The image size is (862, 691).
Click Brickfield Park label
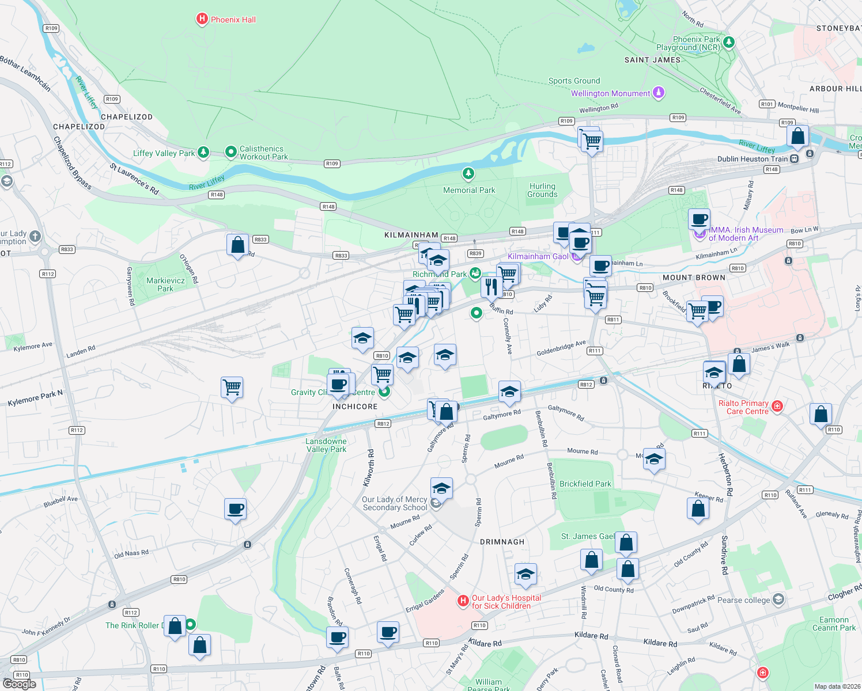point(585,484)
